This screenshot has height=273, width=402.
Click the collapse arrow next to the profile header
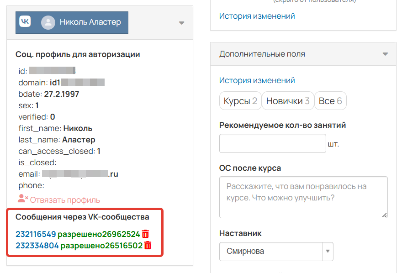click(x=181, y=22)
